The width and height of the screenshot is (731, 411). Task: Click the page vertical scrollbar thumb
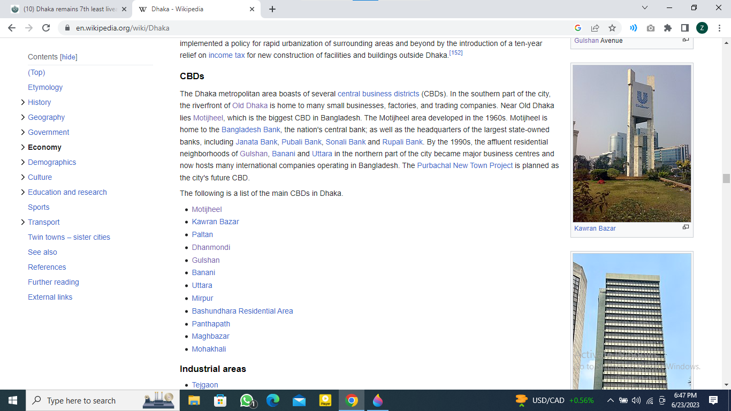pos(726,179)
